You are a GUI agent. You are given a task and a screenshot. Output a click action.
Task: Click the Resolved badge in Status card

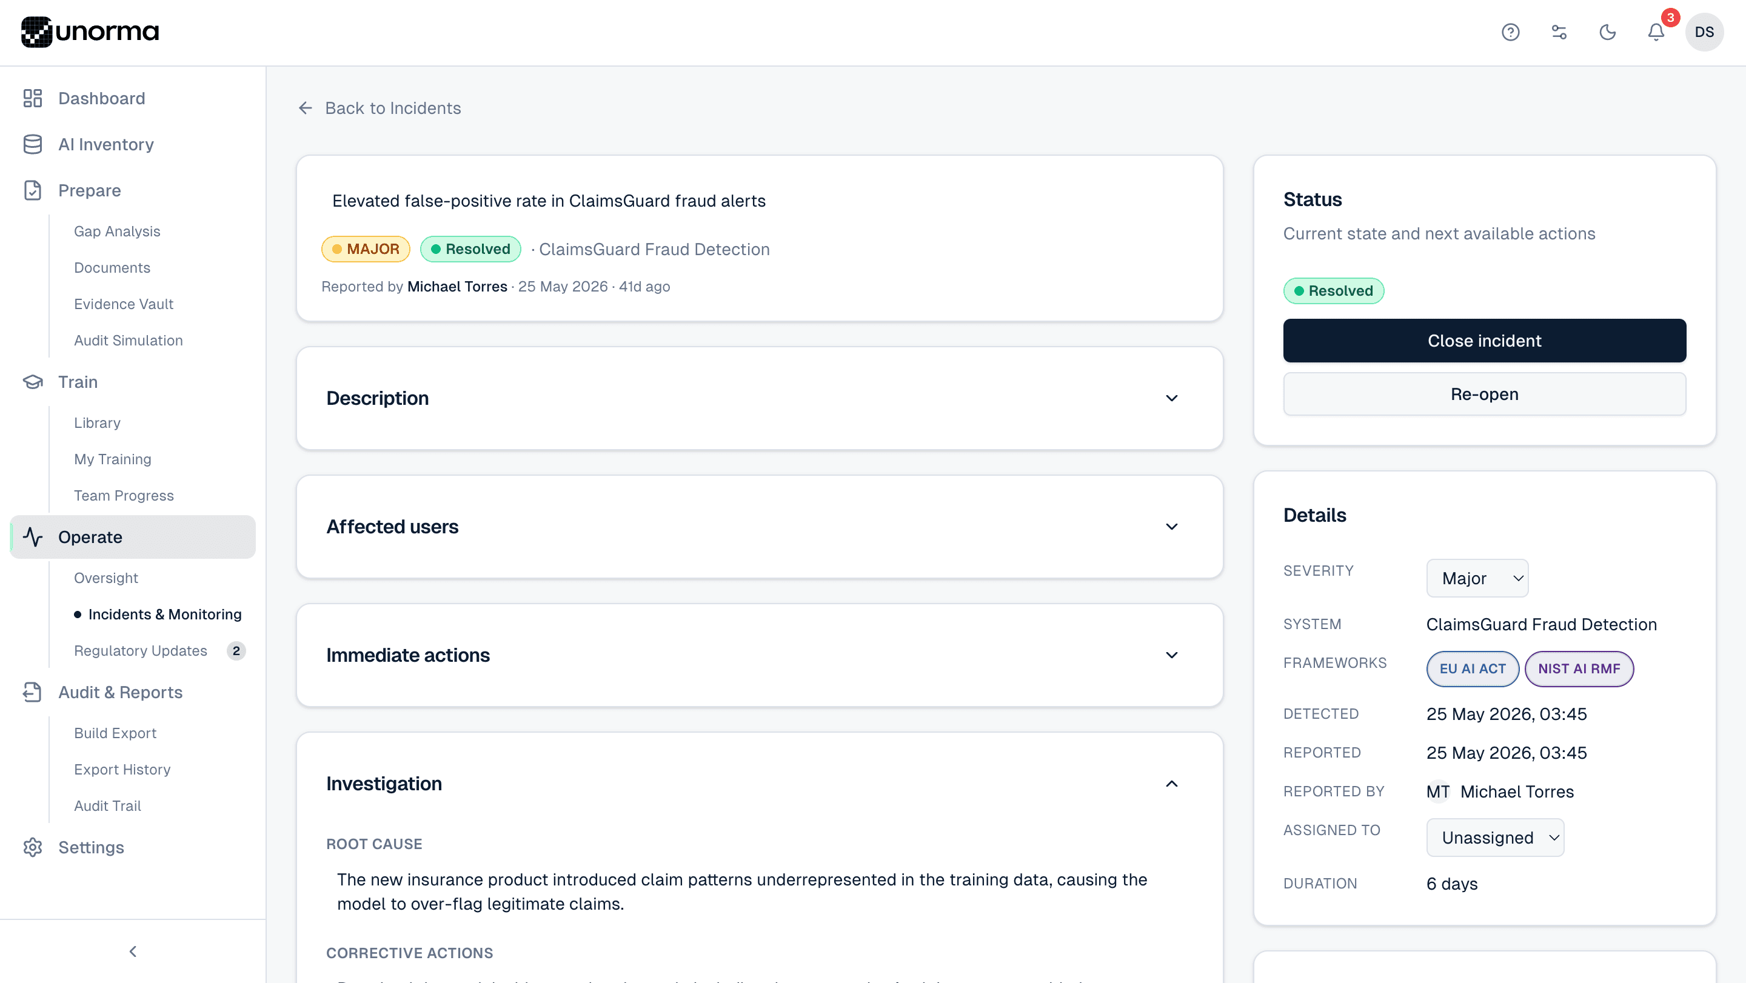pos(1333,292)
